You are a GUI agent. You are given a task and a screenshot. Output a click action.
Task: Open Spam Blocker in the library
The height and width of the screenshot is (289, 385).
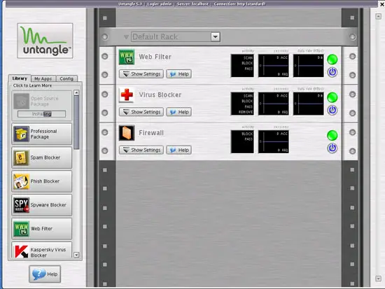42,157
